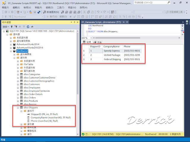Click the MDX query icon in toolbar
Viewport: 190px width, 142px height.
66,12
